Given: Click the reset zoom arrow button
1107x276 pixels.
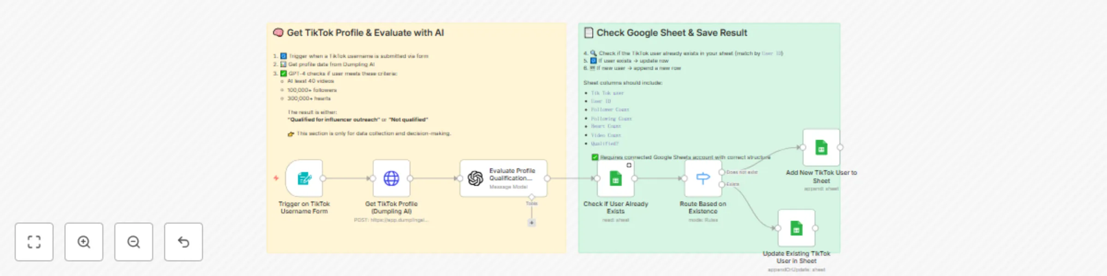Looking at the screenshot, I should click(184, 242).
